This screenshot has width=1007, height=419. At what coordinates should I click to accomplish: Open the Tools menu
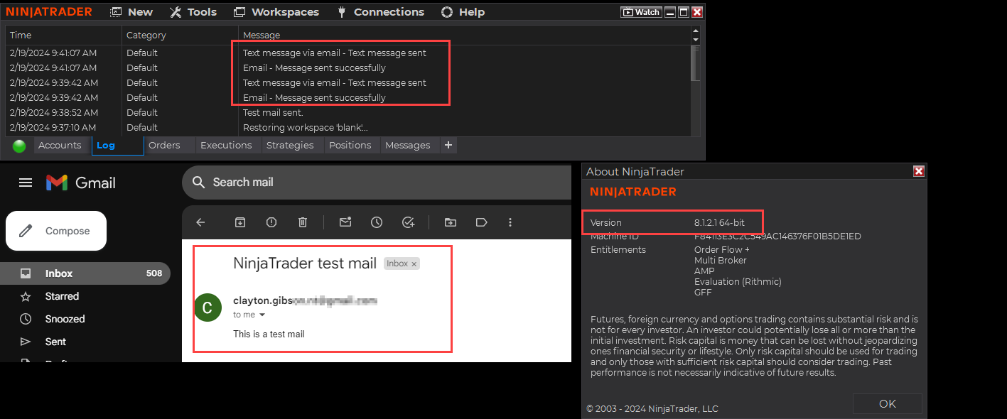pyautogui.click(x=193, y=12)
